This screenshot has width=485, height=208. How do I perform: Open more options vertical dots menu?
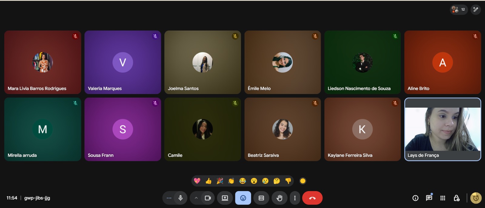coord(295,198)
